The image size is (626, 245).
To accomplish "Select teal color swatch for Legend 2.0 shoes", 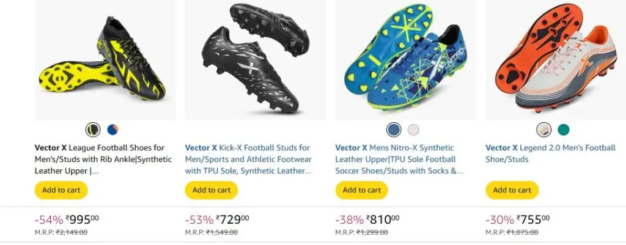I will pos(564,130).
